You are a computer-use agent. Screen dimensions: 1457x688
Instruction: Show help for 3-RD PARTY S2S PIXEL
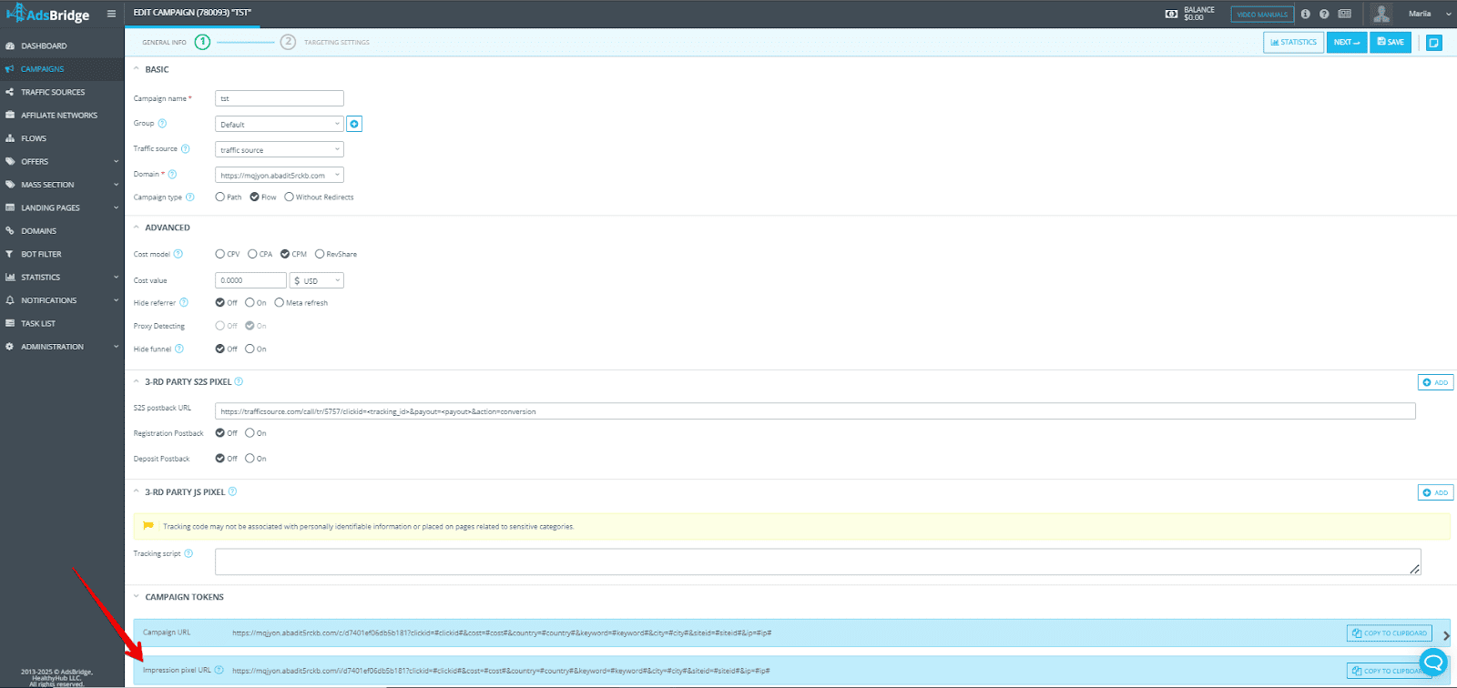[x=239, y=381]
